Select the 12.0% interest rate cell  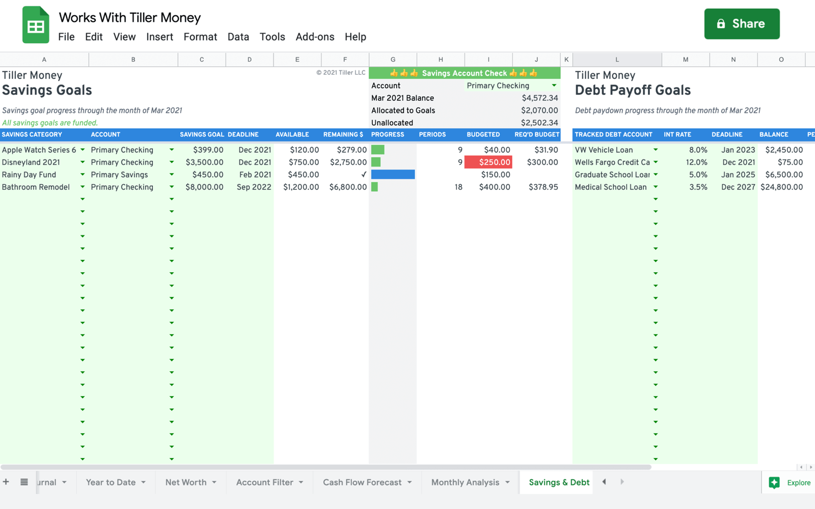pos(686,162)
